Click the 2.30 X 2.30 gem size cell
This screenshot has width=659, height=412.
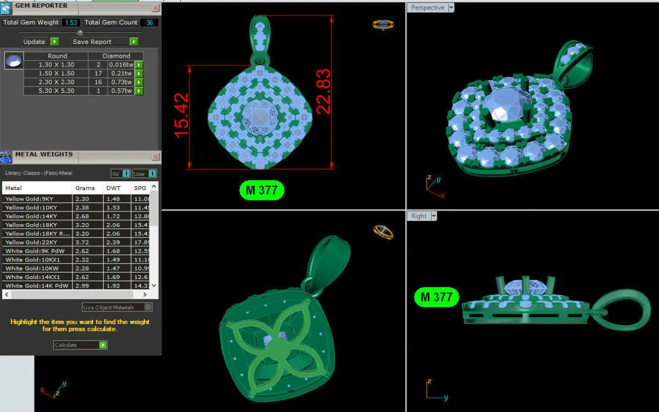click(x=56, y=82)
